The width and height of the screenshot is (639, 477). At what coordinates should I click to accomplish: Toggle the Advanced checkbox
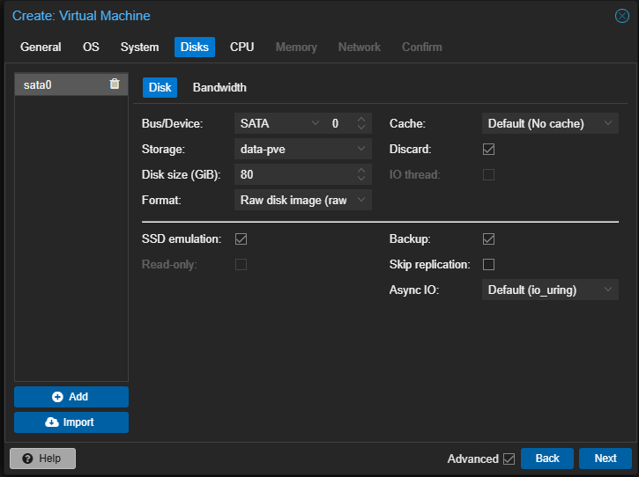(x=509, y=459)
